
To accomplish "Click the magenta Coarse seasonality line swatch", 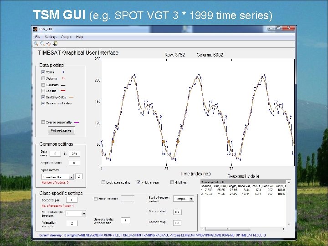I will (x=77, y=123).
